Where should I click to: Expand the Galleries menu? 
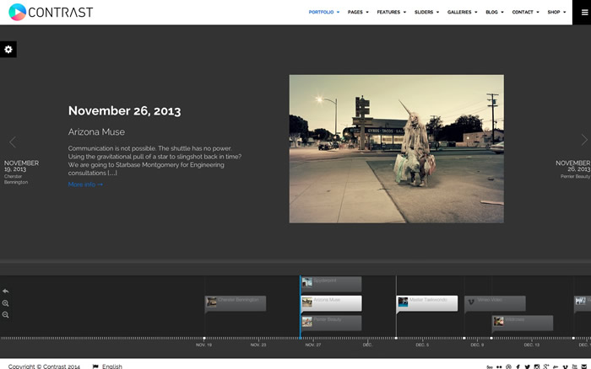(x=463, y=12)
